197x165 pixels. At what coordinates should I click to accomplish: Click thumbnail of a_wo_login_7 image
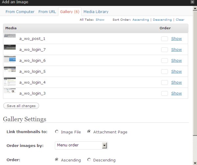10,47
